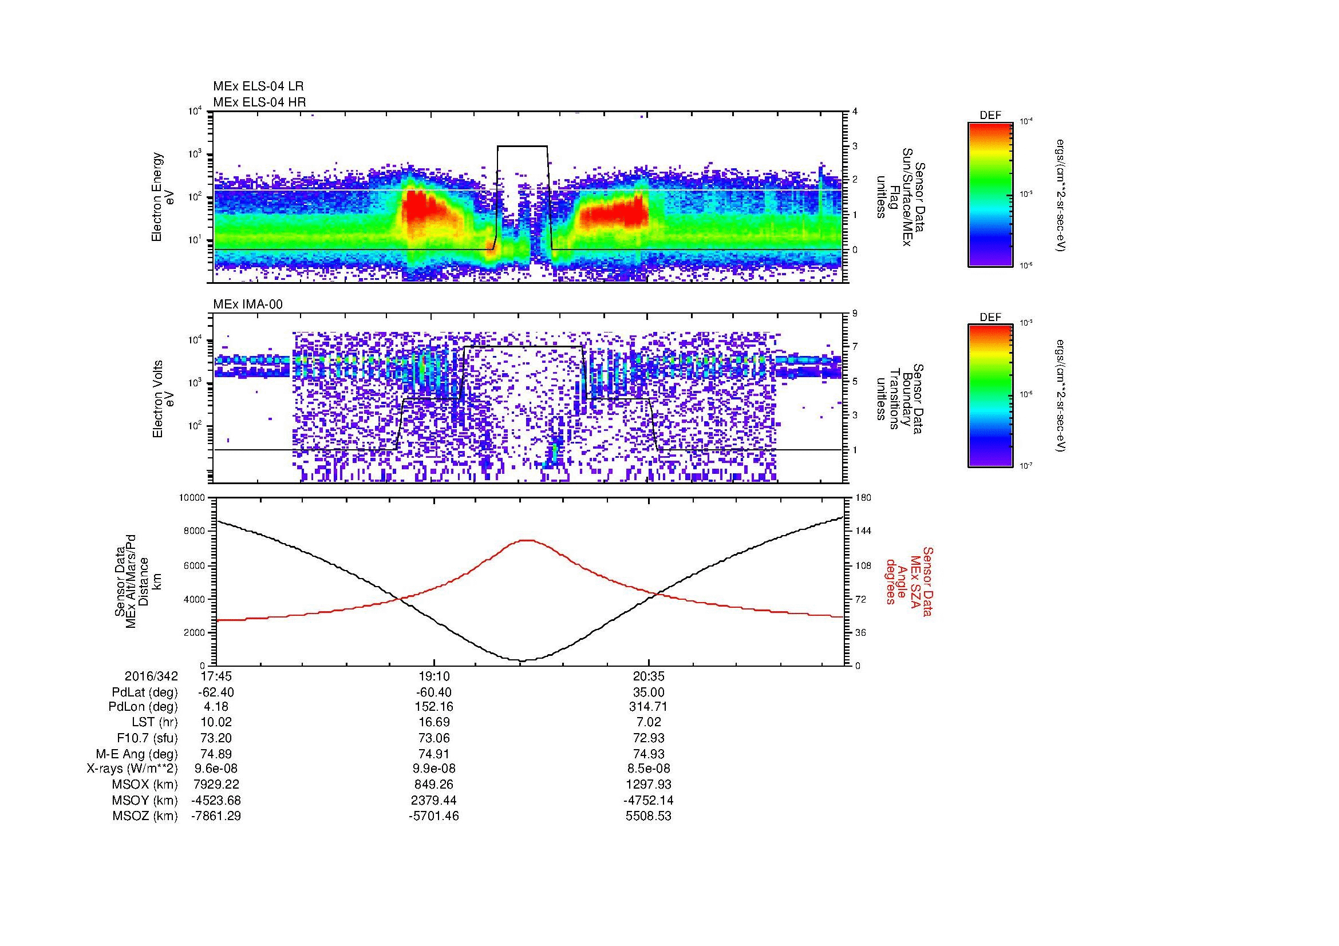Screen dimensions: 1339x946
Task: Click the MSOZ value 5508.53
Action: click(x=649, y=816)
